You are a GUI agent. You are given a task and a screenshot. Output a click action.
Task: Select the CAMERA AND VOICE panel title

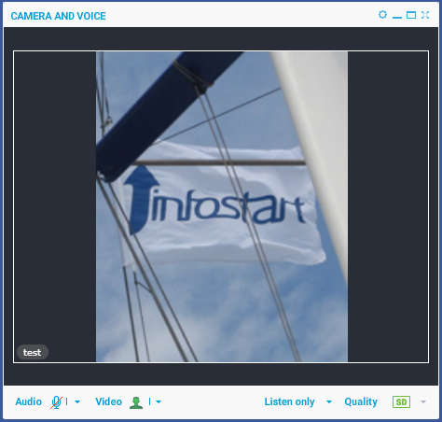(59, 16)
